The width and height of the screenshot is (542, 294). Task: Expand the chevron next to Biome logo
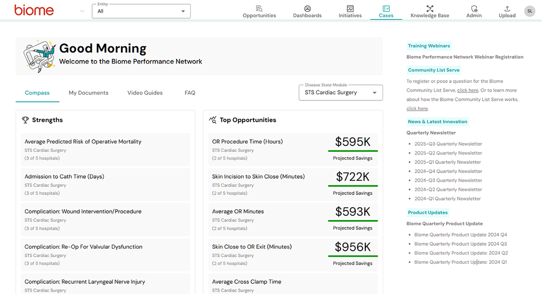[x=82, y=11]
